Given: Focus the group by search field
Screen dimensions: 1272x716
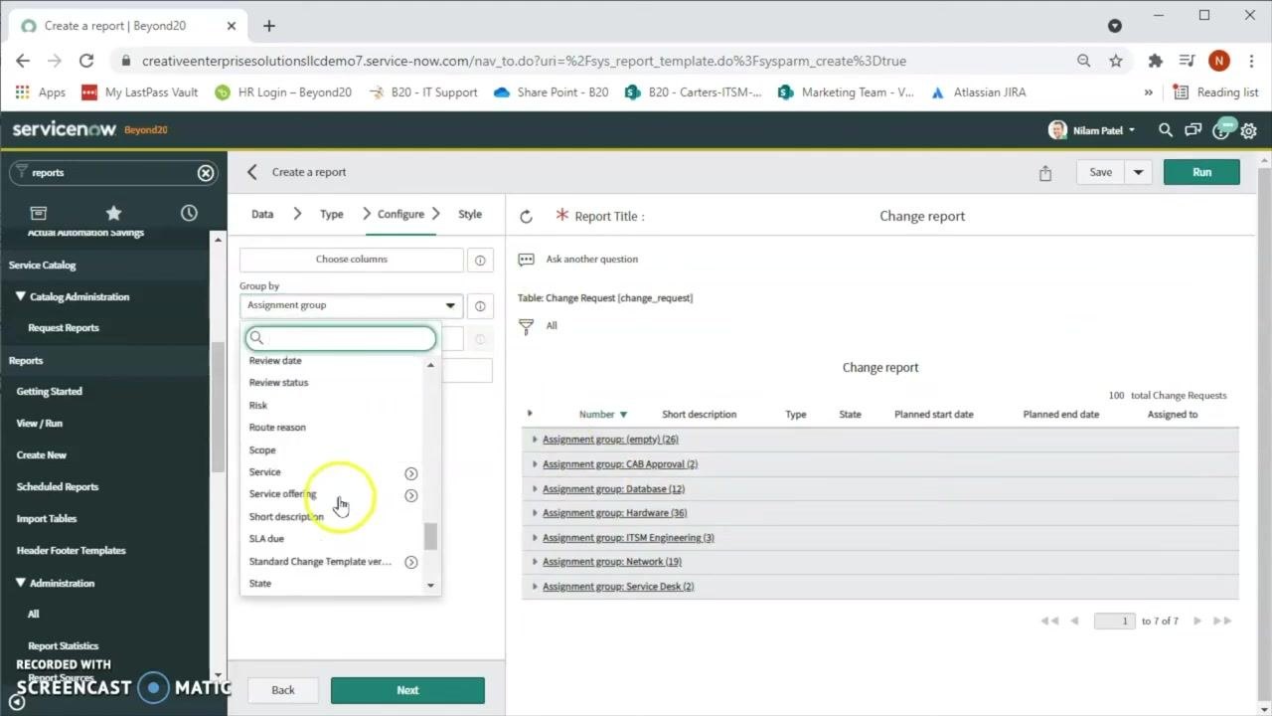Looking at the screenshot, I should click(x=341, y=338).
